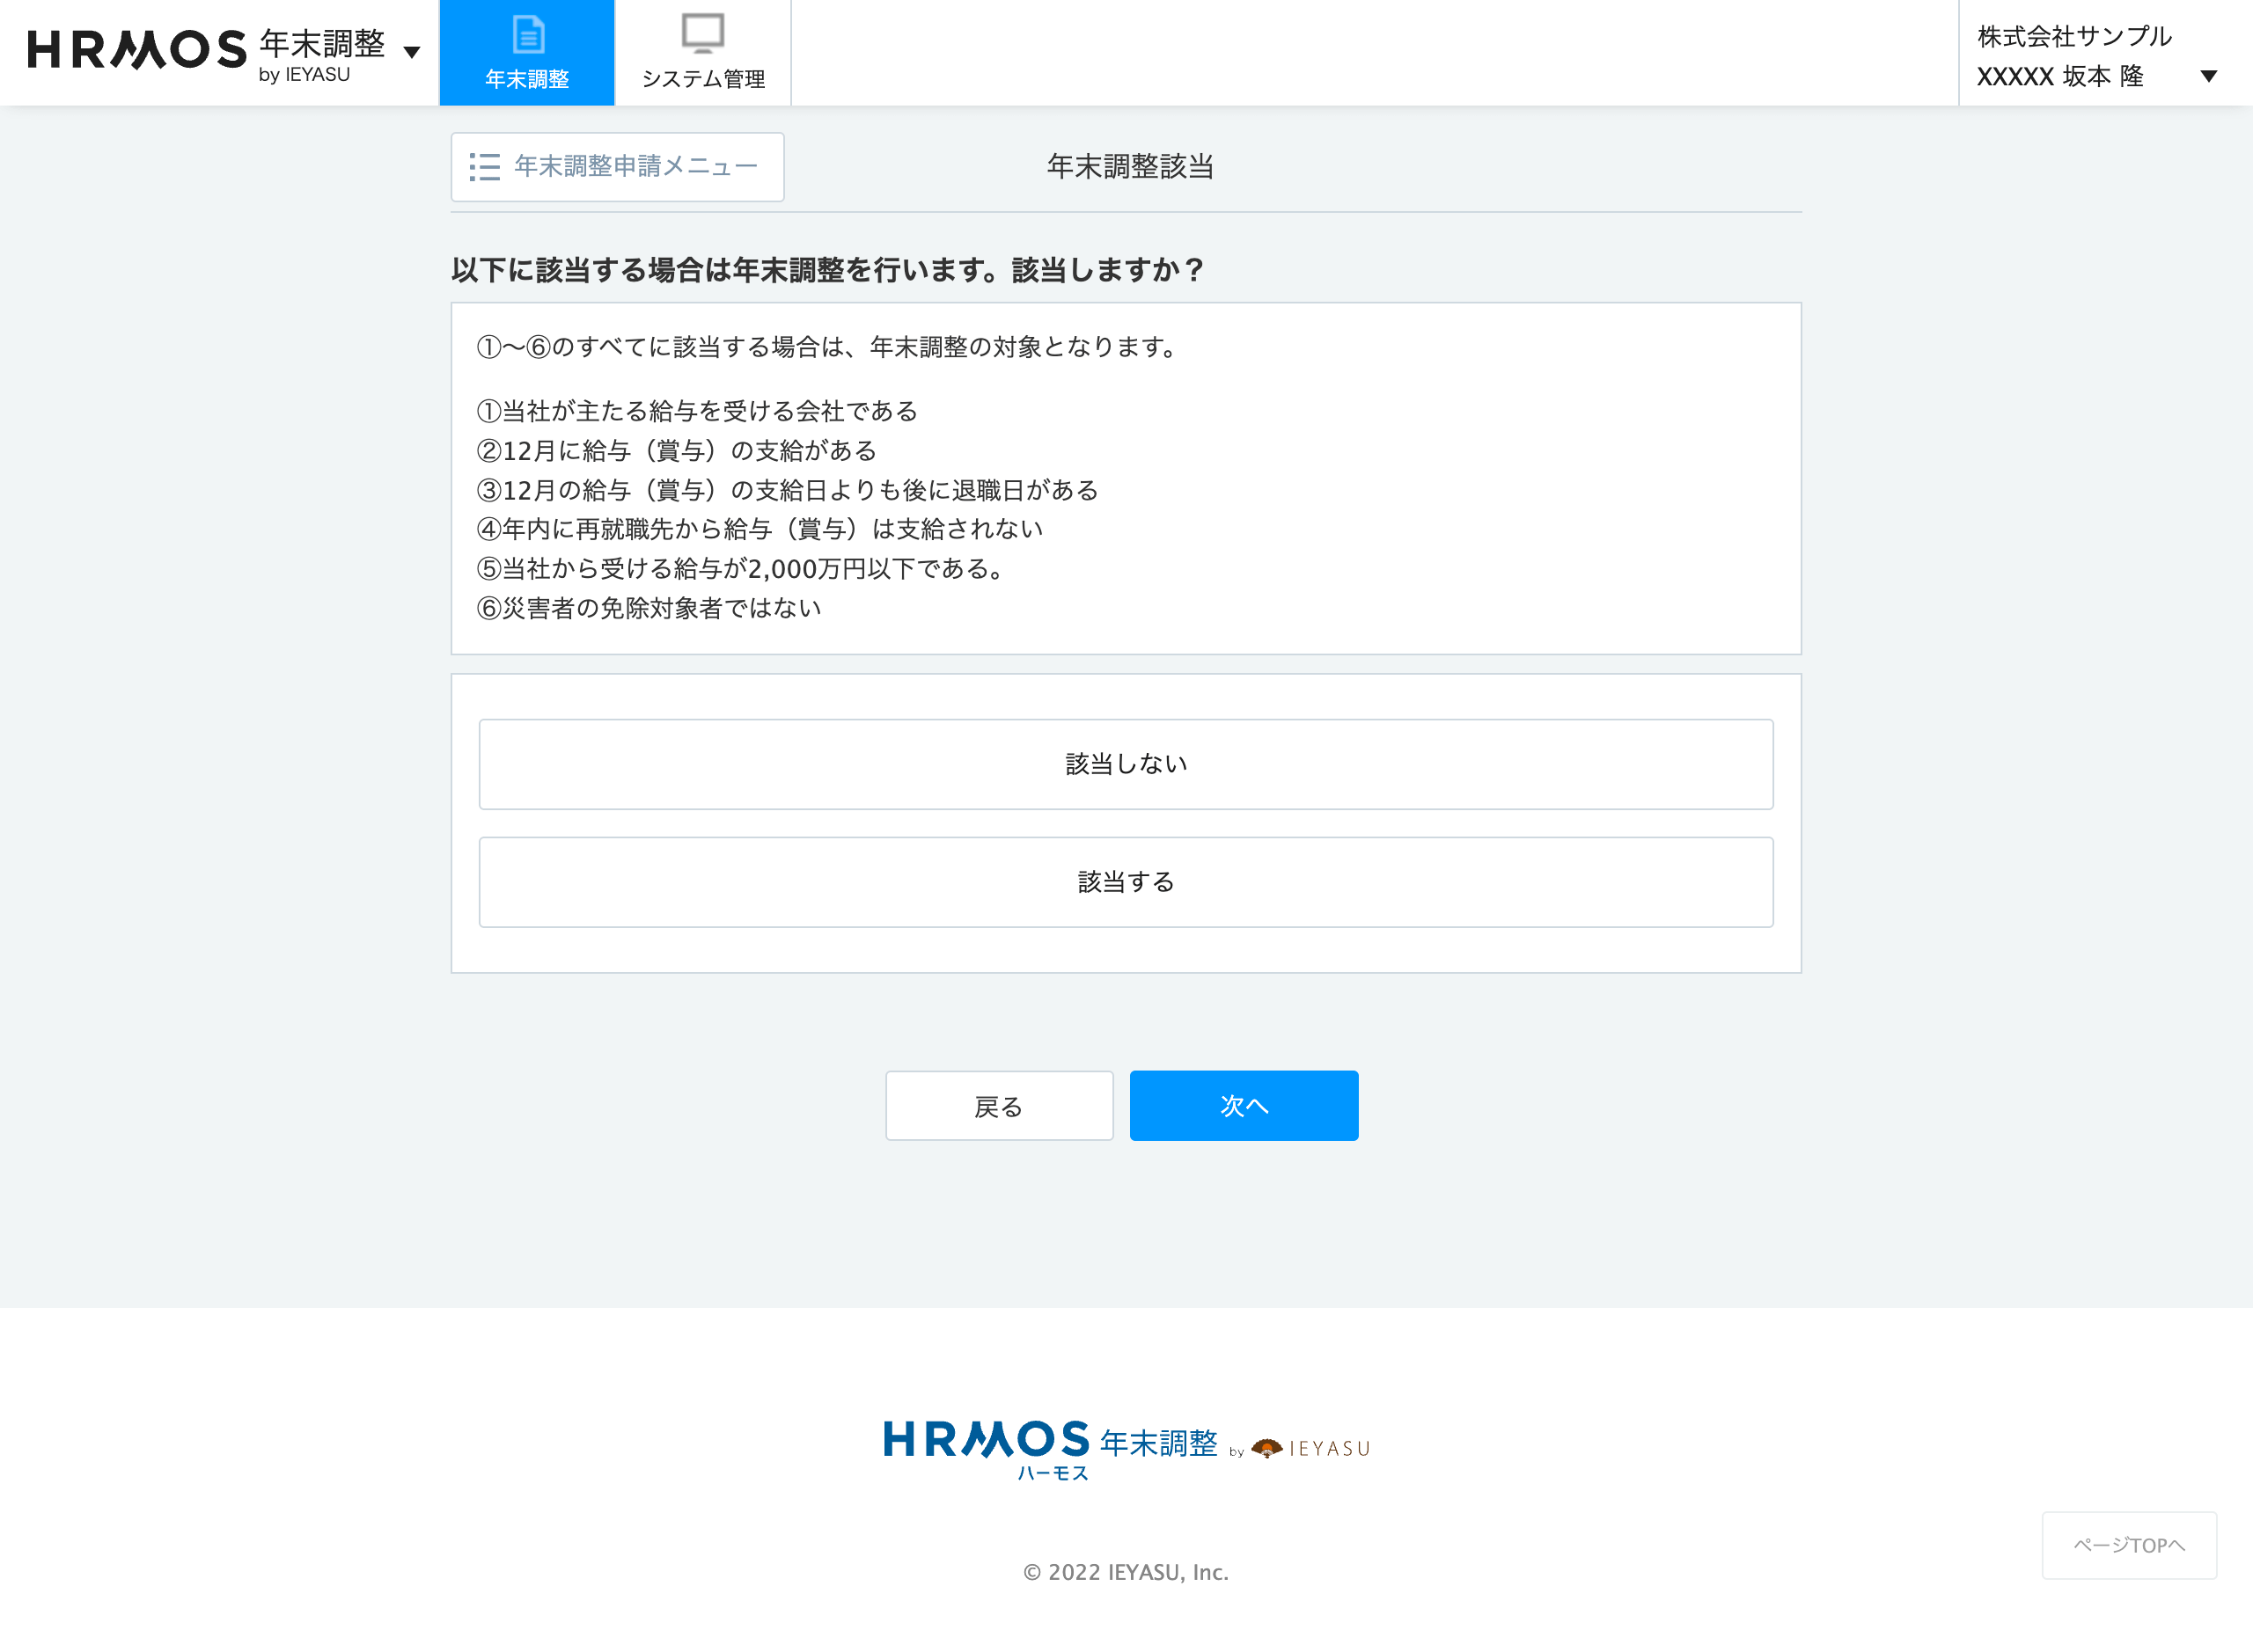Click the document icon above 年末調整 label

click(x=527, y=37)
